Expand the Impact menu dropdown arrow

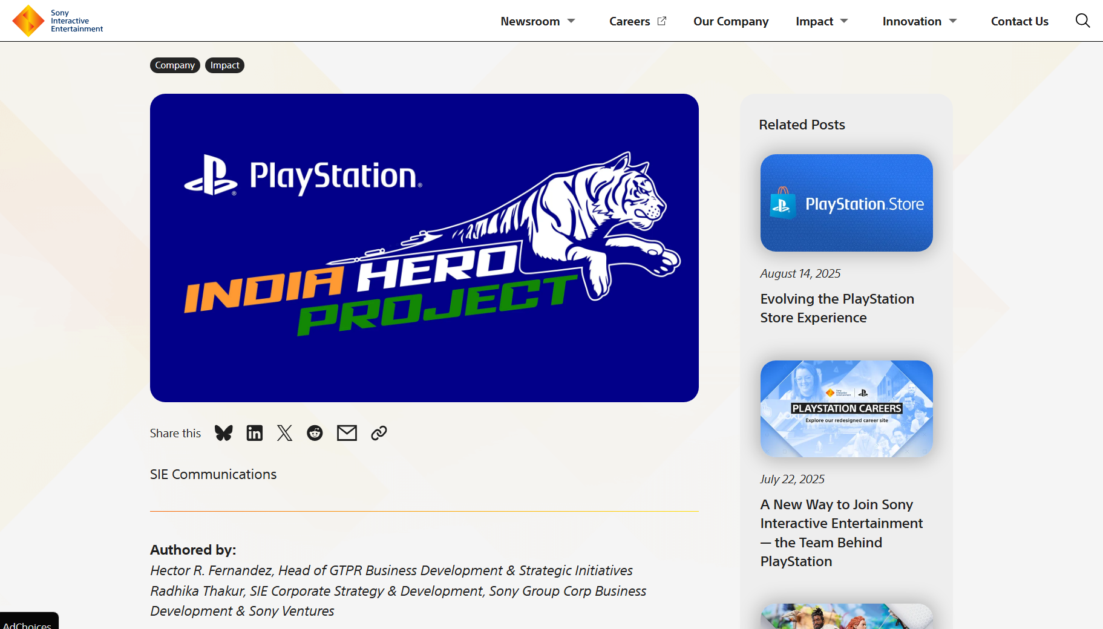(844, 21)
